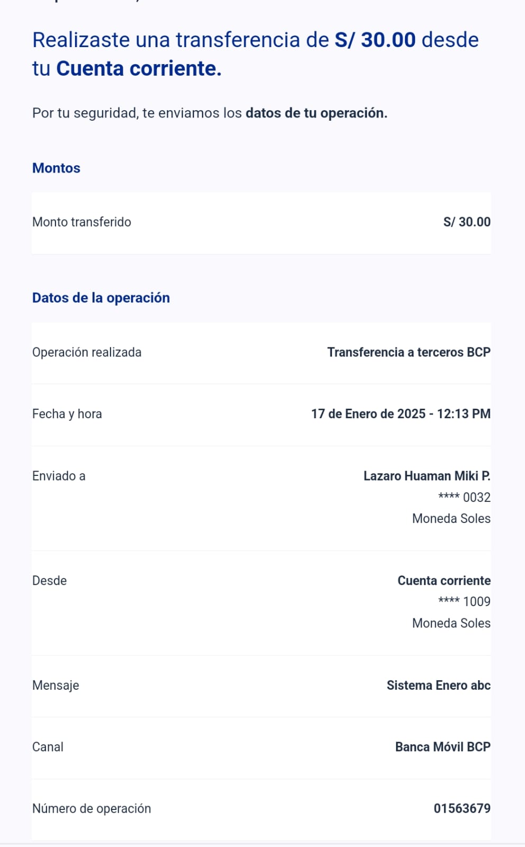Image resolution: width=525 pixels, height=847 pixels.
Task: Select the Sistema Enero abc message text
Action: pos(438,686)
